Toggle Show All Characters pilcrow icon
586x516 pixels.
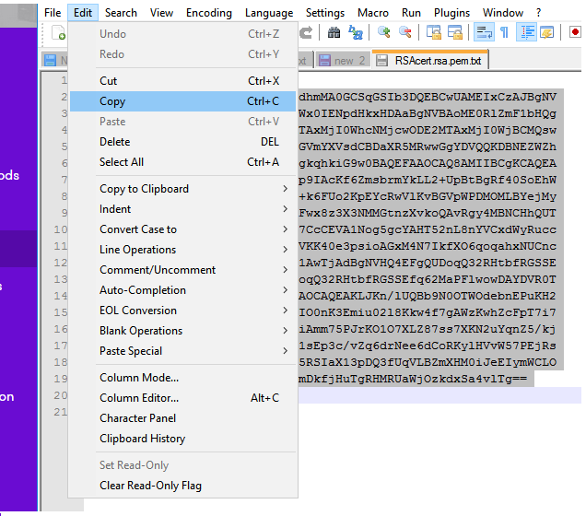(505, 32)
